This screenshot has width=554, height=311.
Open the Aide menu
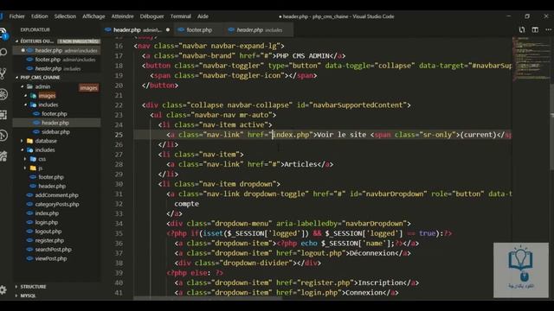click(x=203, y=16)
